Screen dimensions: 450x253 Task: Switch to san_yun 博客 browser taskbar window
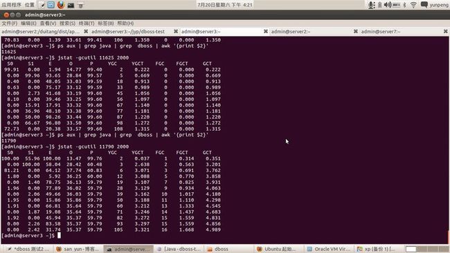tap(78, 249)
